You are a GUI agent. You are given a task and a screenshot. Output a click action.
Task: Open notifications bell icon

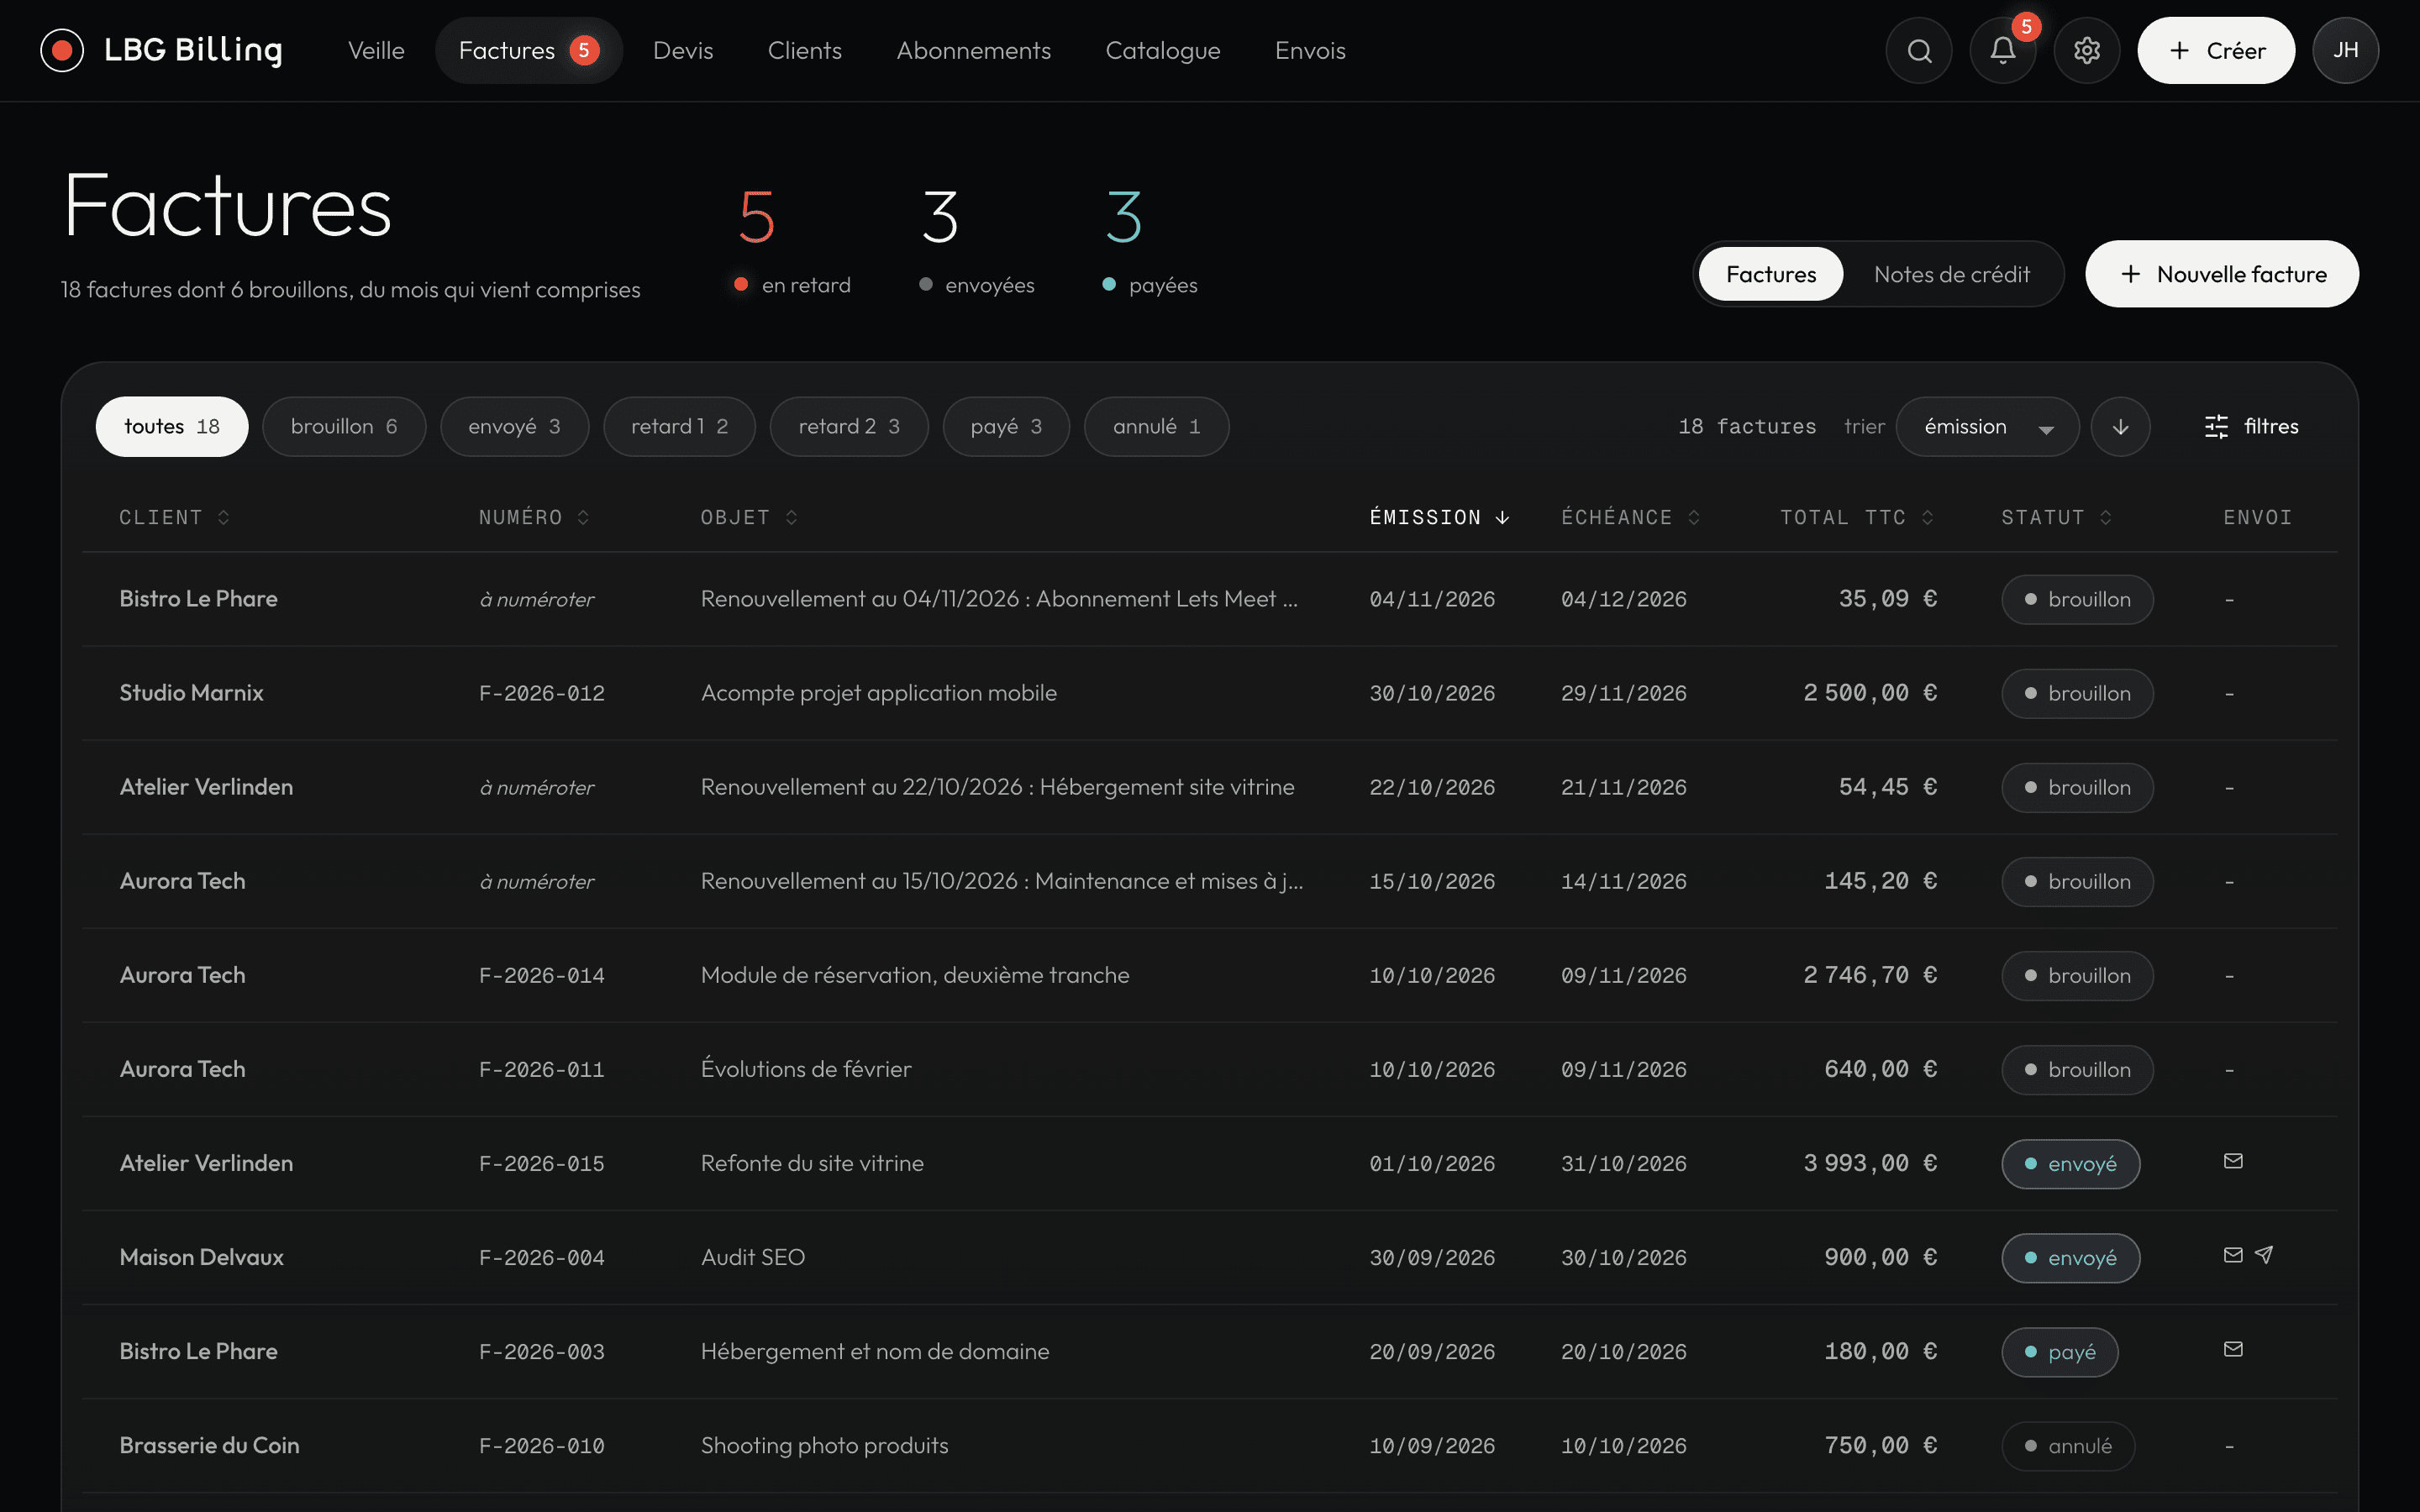pyautogui.click(x=2002, y=50)
